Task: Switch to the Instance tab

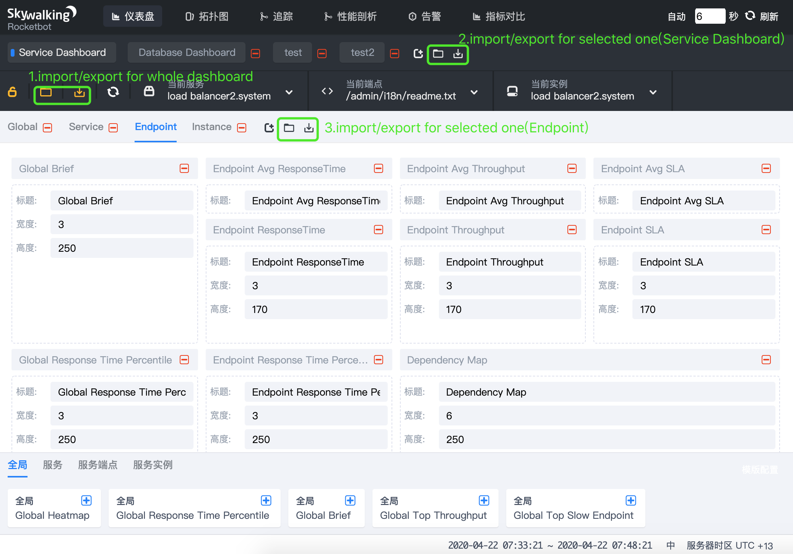Action: [x=211, y=127]
